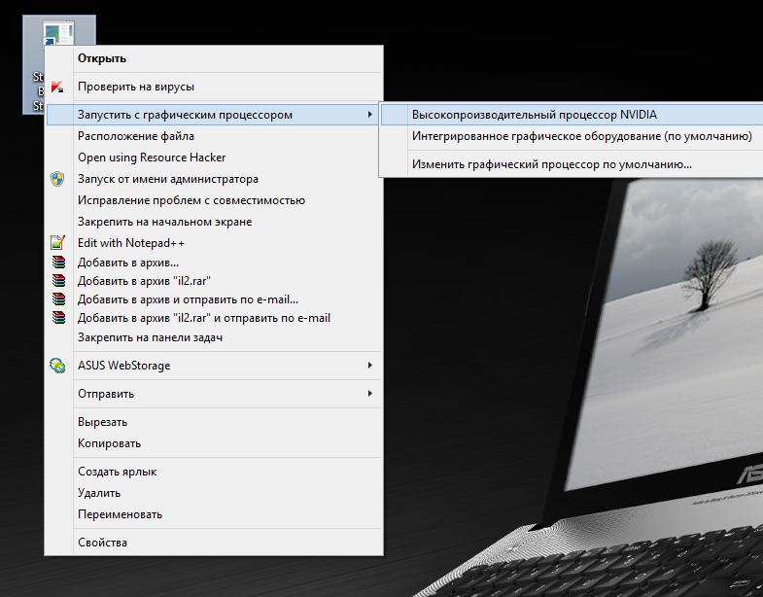Screen dimensions: 763x597
Task: Select 'Добавить в архив и отправить по e-mail...'
Action: [214, 299]
